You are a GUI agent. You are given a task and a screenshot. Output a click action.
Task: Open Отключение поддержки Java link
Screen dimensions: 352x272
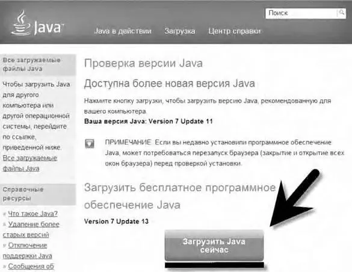[28, 250]
